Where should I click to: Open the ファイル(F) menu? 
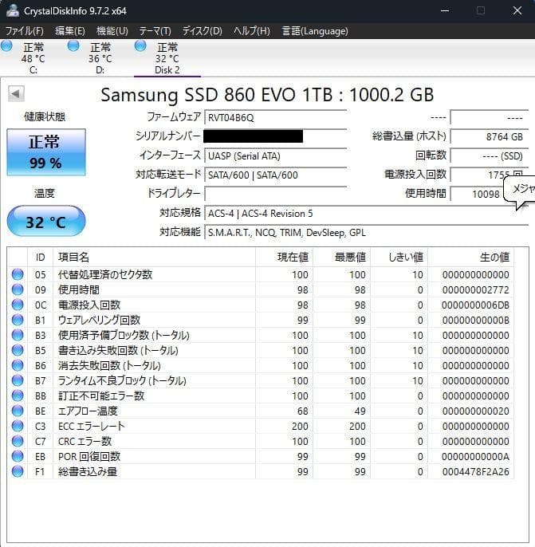point(25,31)
